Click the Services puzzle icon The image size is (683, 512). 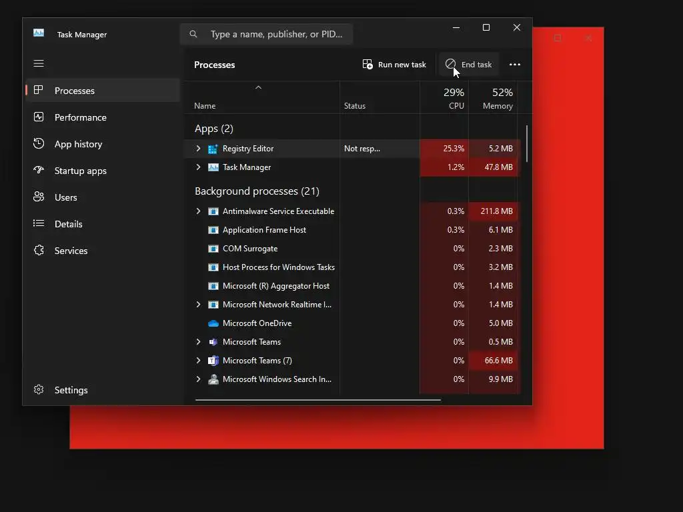[x=39, y=250]
